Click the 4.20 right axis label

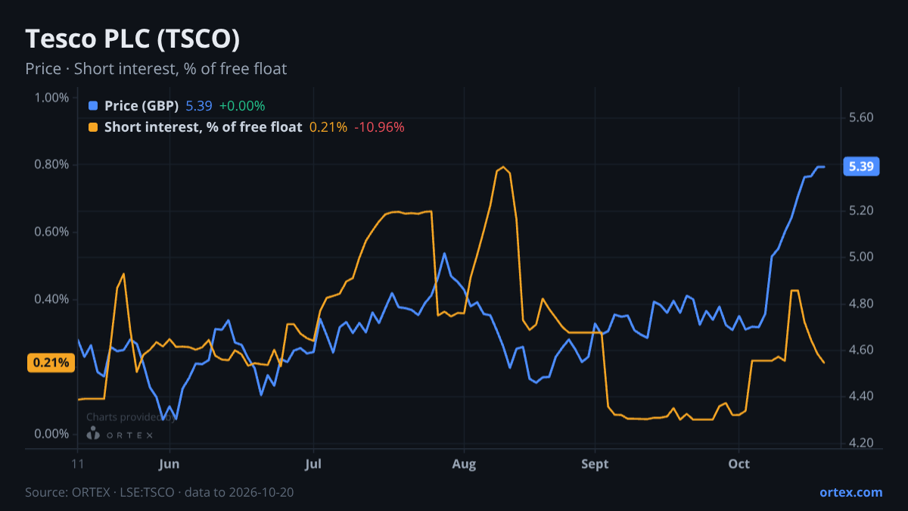[x=862, y=443]
